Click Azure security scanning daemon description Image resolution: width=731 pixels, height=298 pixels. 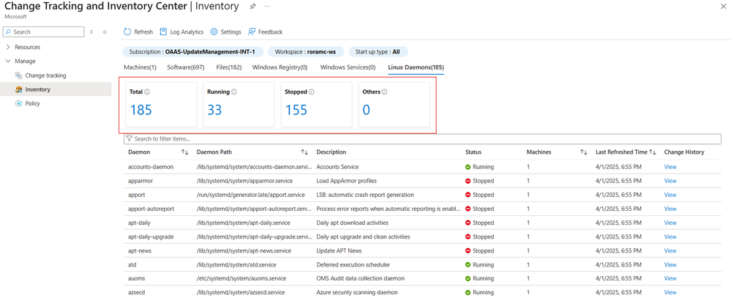pyautogui.click(x=357, y=292)
